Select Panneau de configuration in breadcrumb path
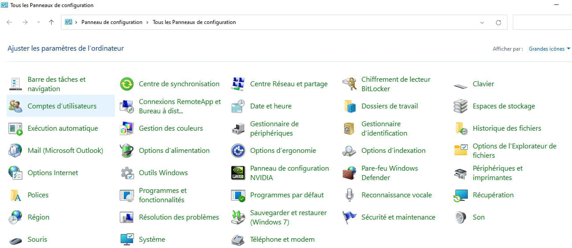Viewport: 572px width, 248px height. 112,22
